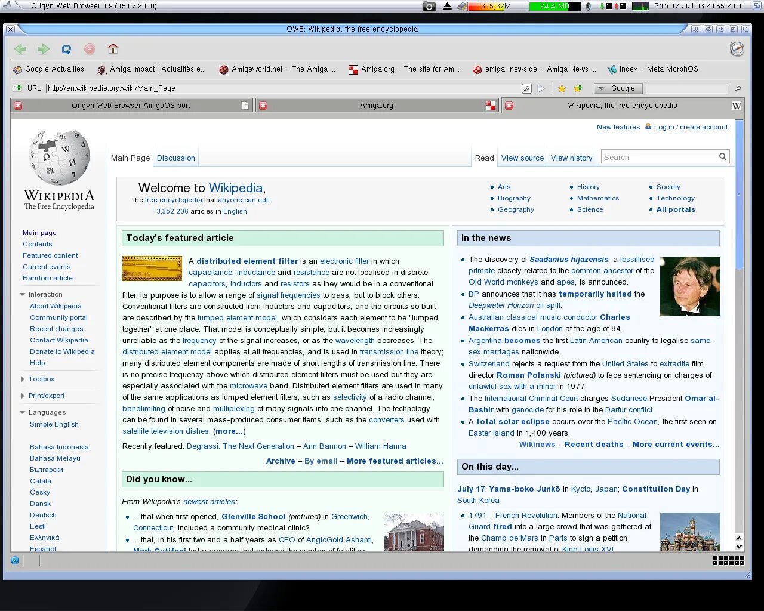Collapse the Languages sidebar section
Screen dimensions: 764x611
[x=23, y=412]
